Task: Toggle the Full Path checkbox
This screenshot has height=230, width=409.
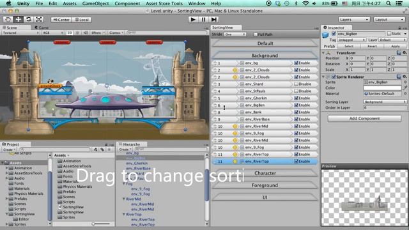Action: tap(256, 34)
